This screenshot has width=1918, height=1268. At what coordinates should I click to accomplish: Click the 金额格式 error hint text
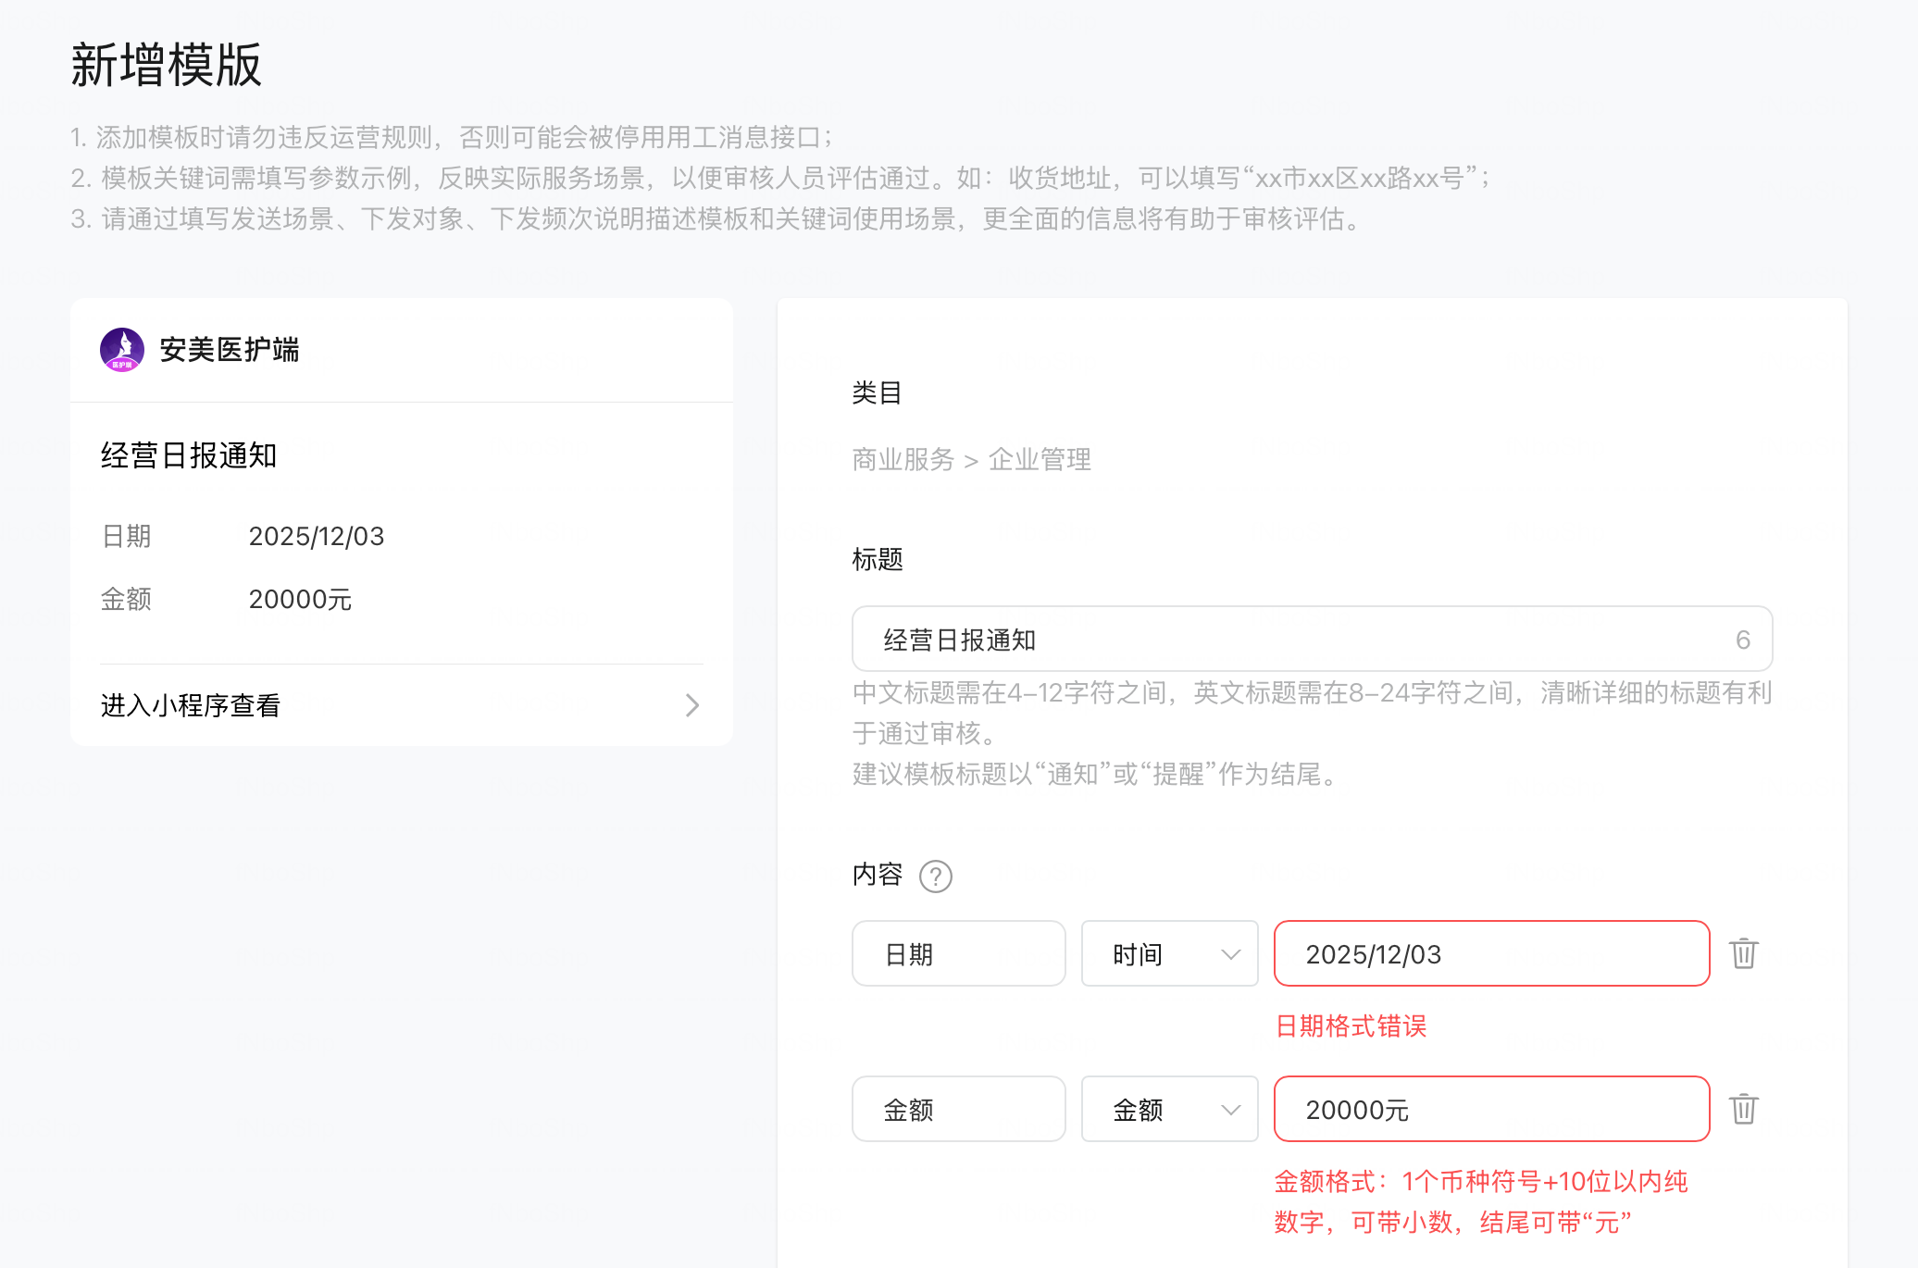[x=1480, y=1201]
